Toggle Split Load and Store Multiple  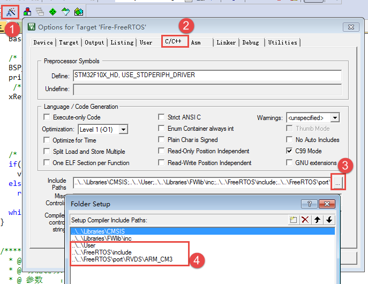(47, 151)
